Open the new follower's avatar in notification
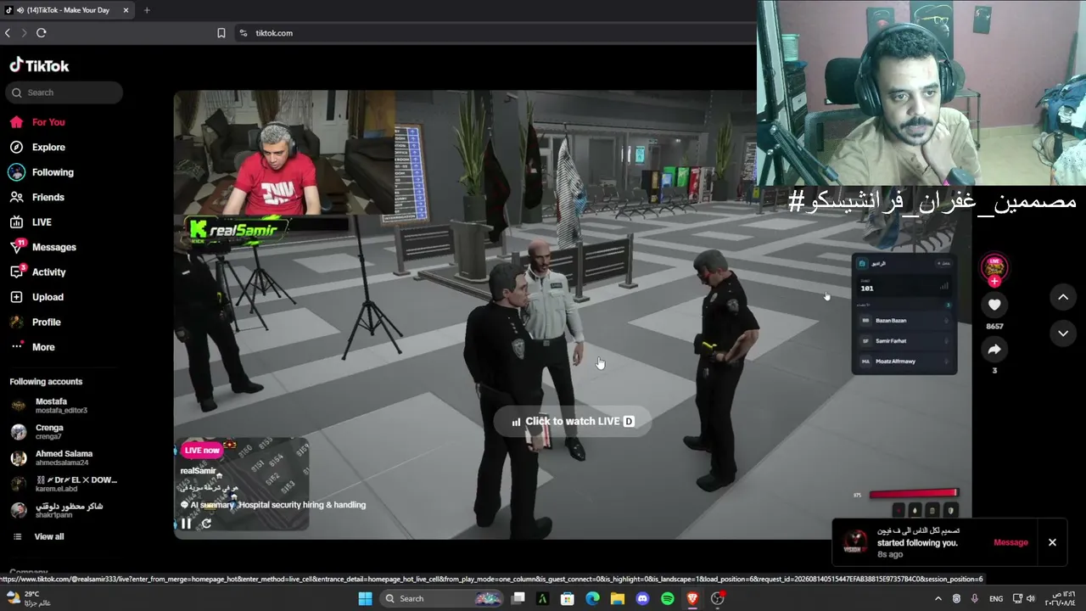This screenshot has width=1086, height=611. [x=855, y=542]
